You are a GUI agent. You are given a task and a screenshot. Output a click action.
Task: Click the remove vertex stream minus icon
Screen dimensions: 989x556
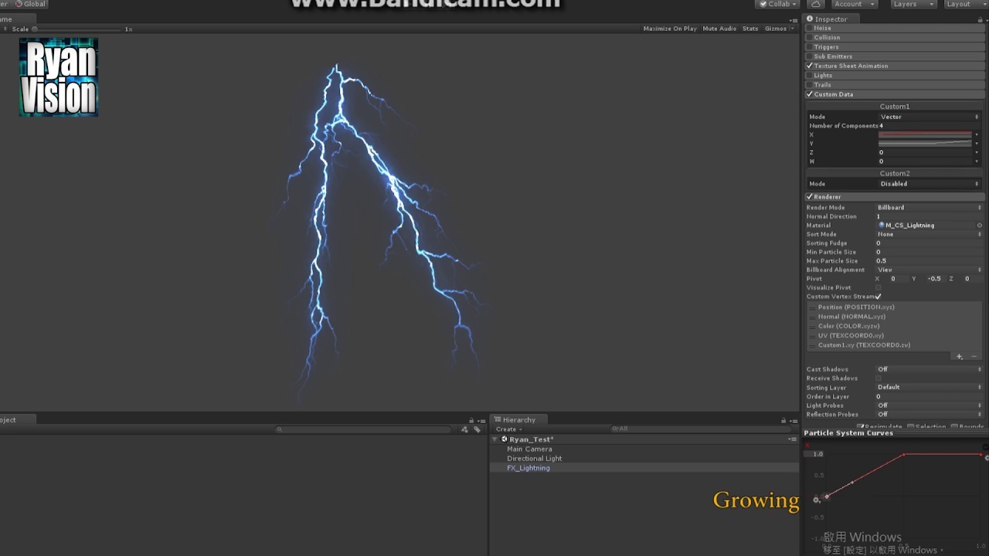(x=974, y=356)
